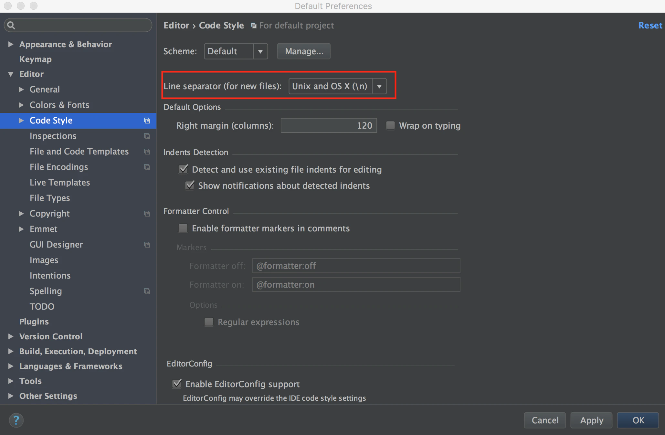665x435 pixels.
Task: Click the Formatter on text field
Action: click(x=356, y=284)
